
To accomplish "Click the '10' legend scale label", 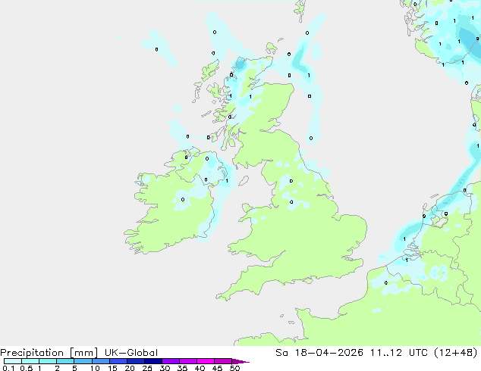I will (x=95, y=368).
